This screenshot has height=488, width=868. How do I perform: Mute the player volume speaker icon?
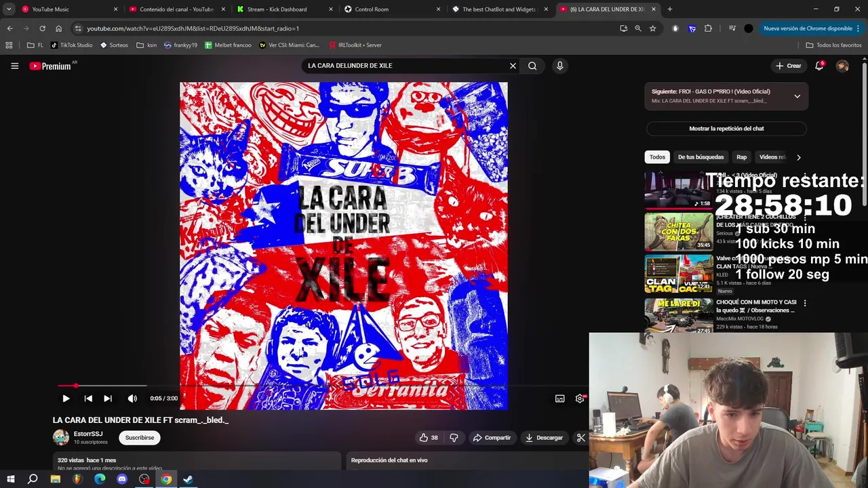pyautogui.click(x=132, y=399)
